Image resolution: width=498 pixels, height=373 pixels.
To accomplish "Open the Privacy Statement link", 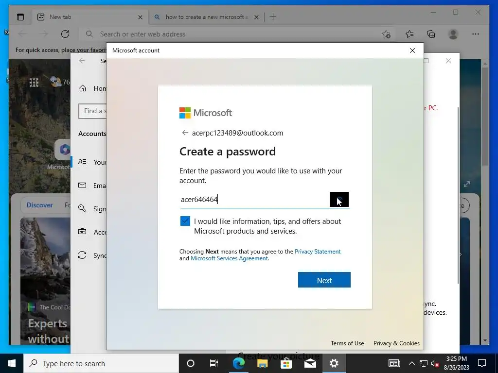I will [x=318, y=251].
